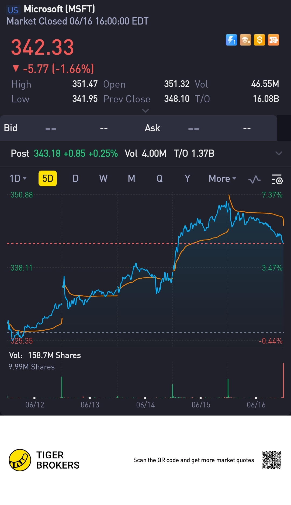This screenshot has width=291, height=505.
Task: Tap the 06/16 red volume bar
Action: click(283, 381)
